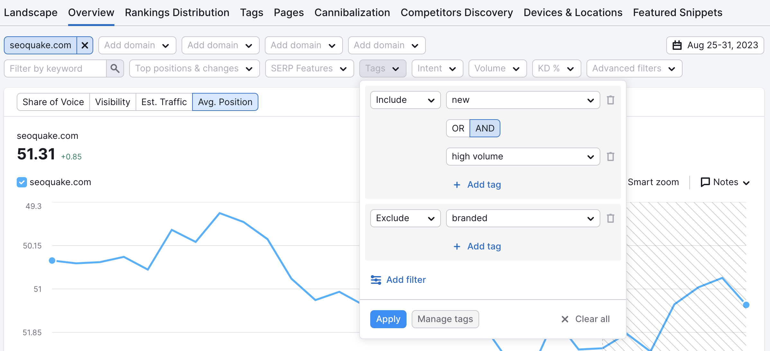Click Clear all to reset tag filters
This screenshot has width=770, height=351.
click(x=585, y=319)
